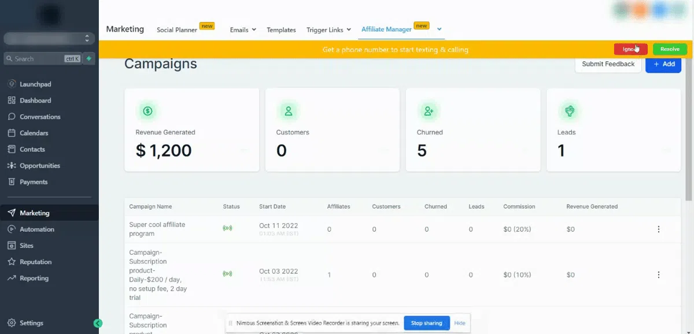Image resolution: width=694 pixels, height=334 pixels.
Task: Click the green quick-action lightning icon
Action: click(x=88, y=58)
